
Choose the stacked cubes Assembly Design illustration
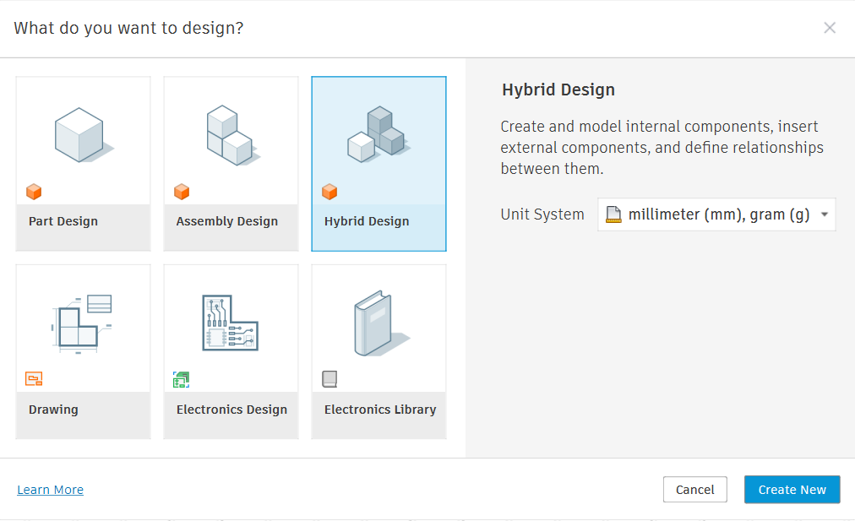click(229, 135)
